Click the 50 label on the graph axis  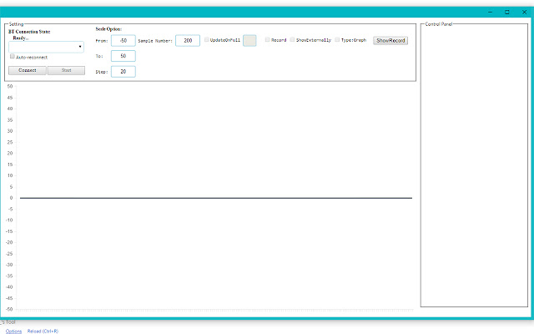click(x=10, y=87)
